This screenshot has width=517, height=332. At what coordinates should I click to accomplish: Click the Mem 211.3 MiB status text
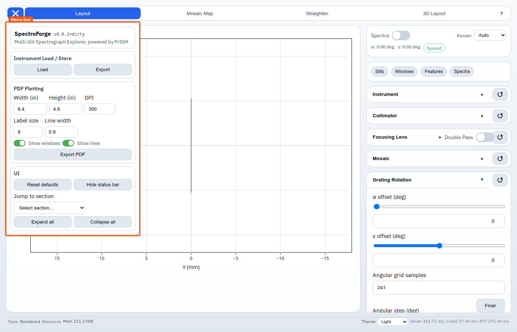[78, 322]
